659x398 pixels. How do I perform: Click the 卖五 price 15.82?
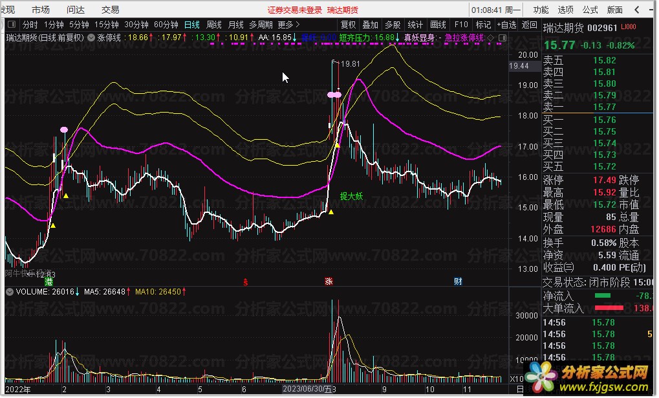[x=605, y=61]
